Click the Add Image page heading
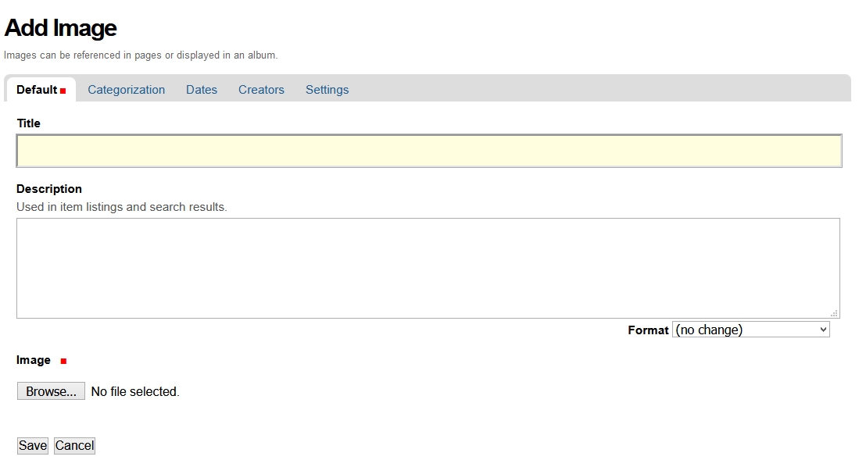 click(x=61, y=28)
